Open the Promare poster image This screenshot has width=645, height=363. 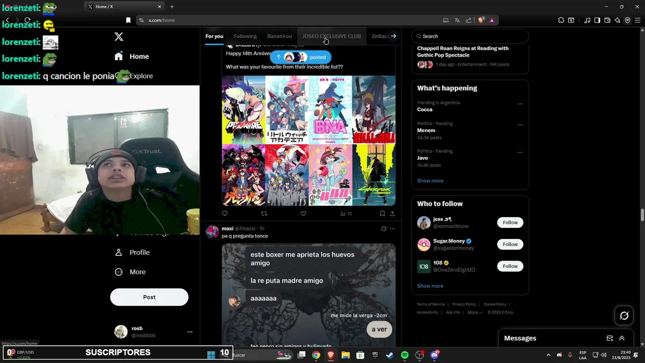pos(243,110)
